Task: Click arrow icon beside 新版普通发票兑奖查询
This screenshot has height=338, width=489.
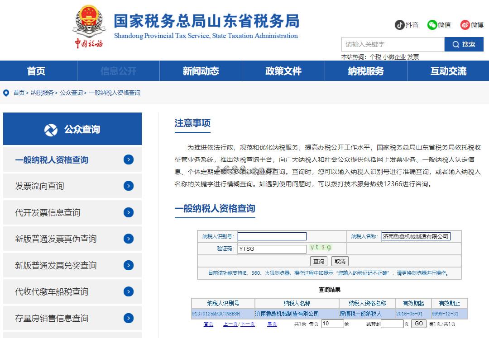Action: point(129,265)
